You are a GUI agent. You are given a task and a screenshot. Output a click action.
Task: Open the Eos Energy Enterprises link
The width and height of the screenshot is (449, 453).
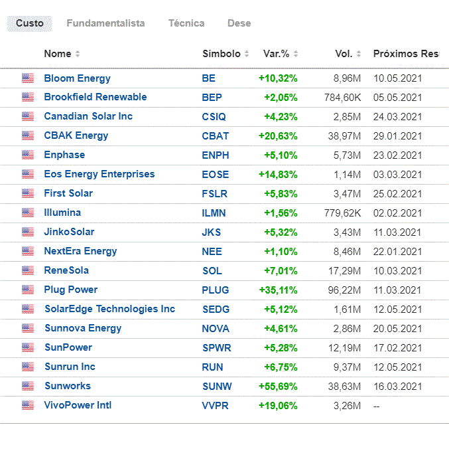tap(99, 174)
